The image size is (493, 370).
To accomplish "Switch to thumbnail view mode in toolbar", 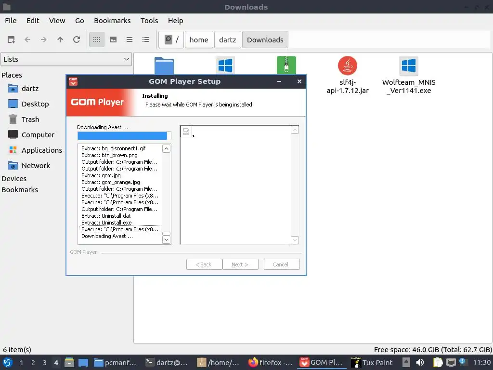I will [x=113, y=40].
